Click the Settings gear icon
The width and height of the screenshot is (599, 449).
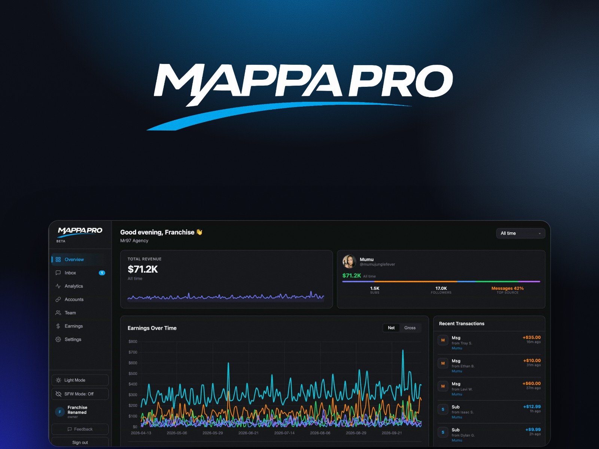[x=58, y=339]
